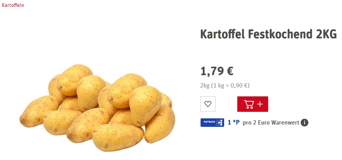Screen dimensions: 342x160
Task: Click the euro symbol in the main price
Action: 230,71
